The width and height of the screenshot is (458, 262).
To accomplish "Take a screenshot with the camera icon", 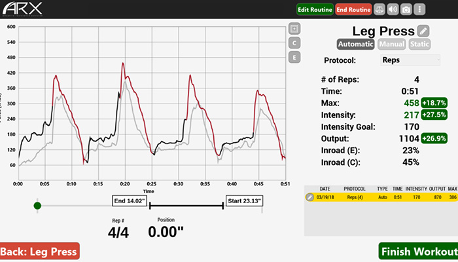I will 406,9.
